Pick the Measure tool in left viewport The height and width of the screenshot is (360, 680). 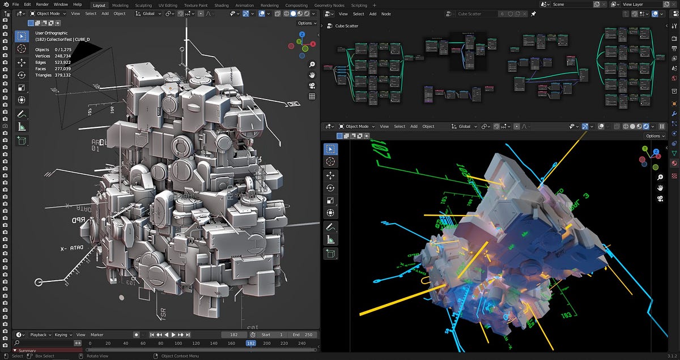(22, 127)
